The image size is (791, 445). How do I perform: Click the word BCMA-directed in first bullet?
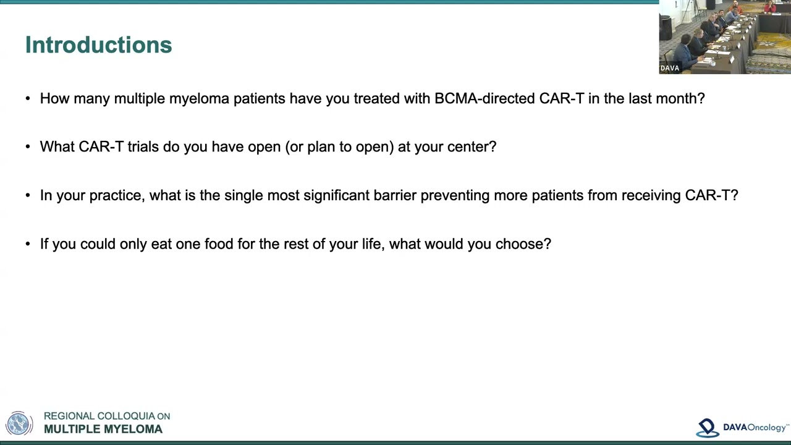coord(484,99)
